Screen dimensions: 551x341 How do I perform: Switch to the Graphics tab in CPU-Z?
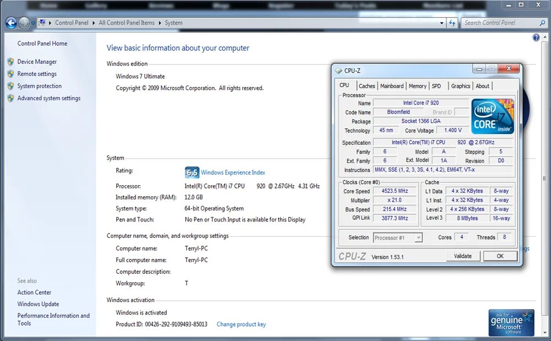pyautogui.click(x=460, y=86)
